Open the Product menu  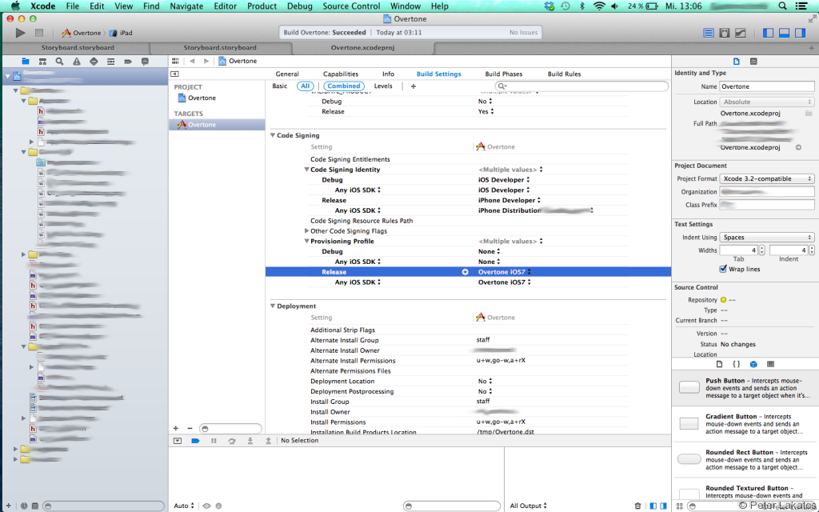(262, 6)
